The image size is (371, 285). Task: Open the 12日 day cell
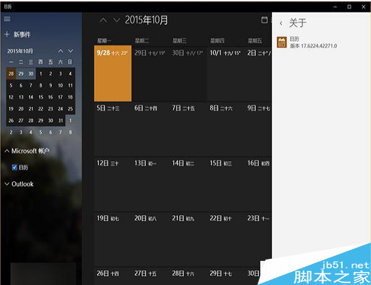pos(113,184)
